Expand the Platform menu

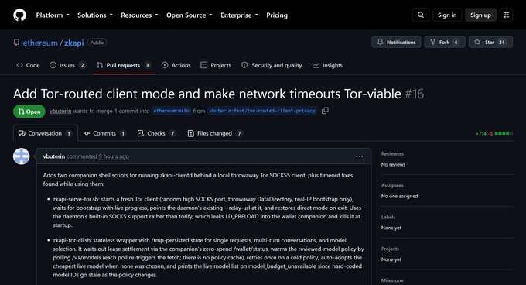(53, 15)
